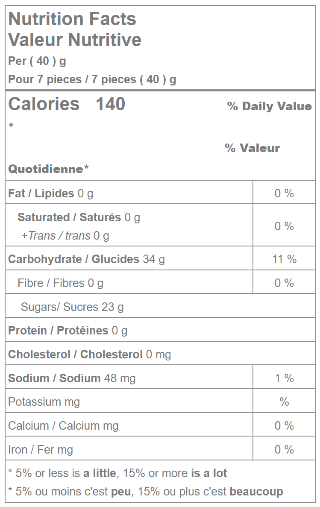Select the '% Daily Value' header
This screenshot has width=320, height=507.
[269, 106]
